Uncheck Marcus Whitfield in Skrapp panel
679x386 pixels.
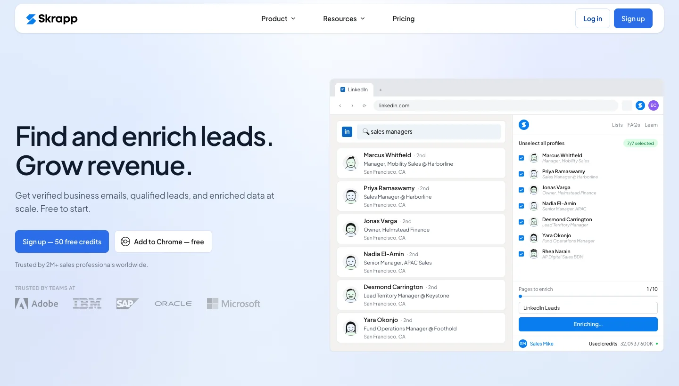coord(521,158)
